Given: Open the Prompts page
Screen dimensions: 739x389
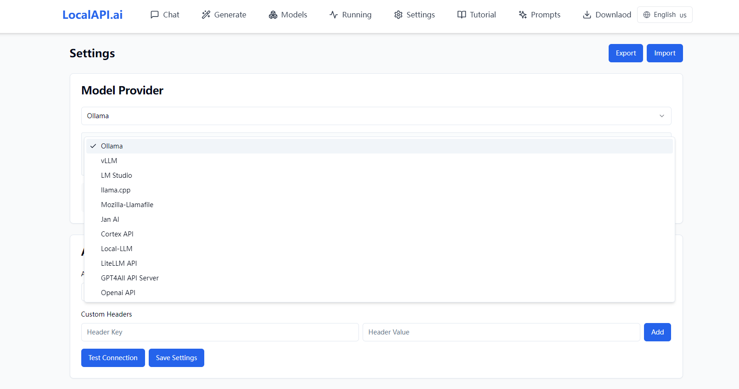Looking at the screenshot, I should click(x=539, y=15).
